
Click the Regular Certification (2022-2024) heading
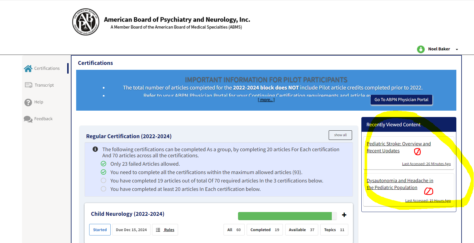point(129,136)
